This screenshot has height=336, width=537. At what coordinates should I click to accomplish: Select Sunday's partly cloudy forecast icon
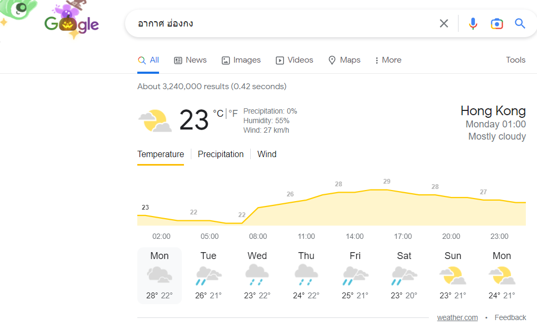tap(453, 276)
